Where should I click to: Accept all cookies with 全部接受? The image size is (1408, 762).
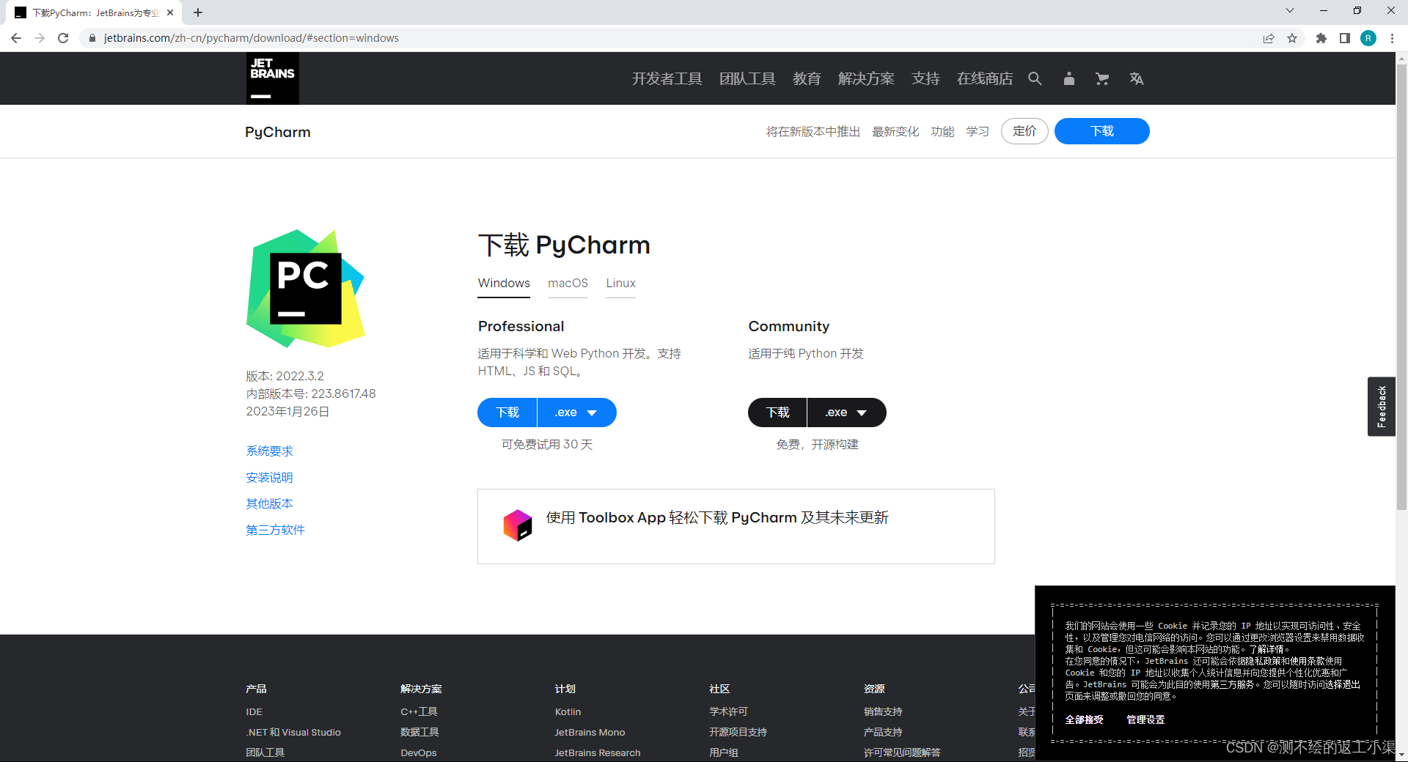point(1084,720)
